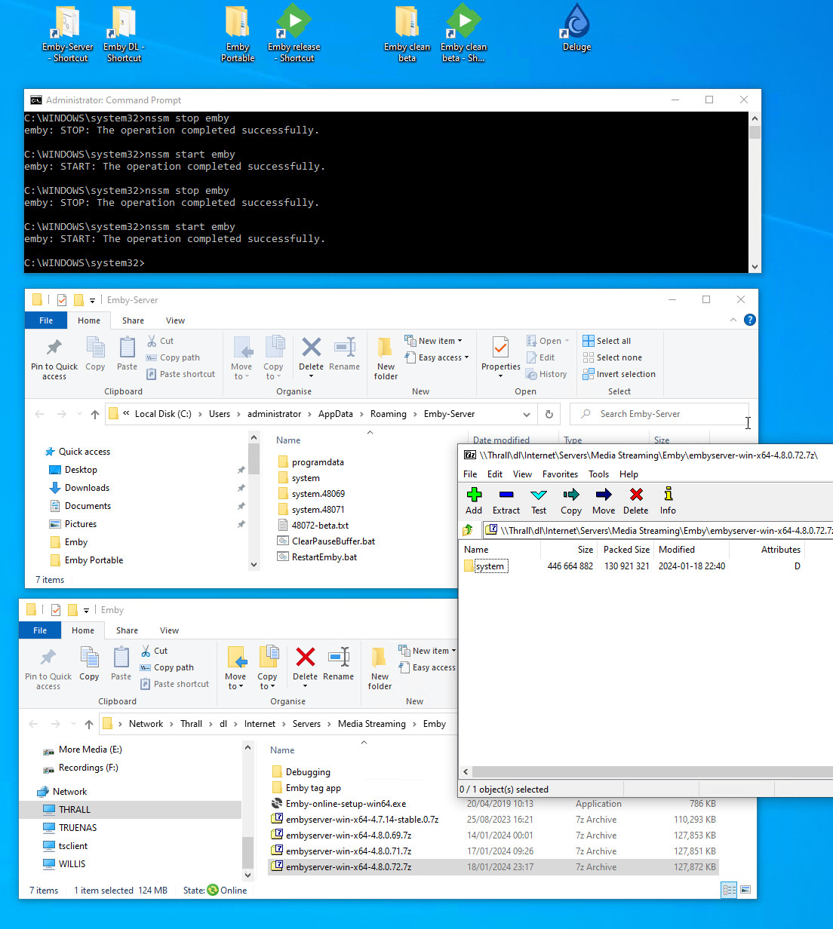Select embyserver-win-x64-4.8.0.71.7z file
833x929 pixels.
(x=349, y=851)
